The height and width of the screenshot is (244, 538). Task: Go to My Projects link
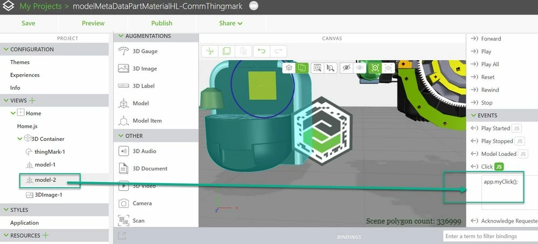(x=40, y=6)
